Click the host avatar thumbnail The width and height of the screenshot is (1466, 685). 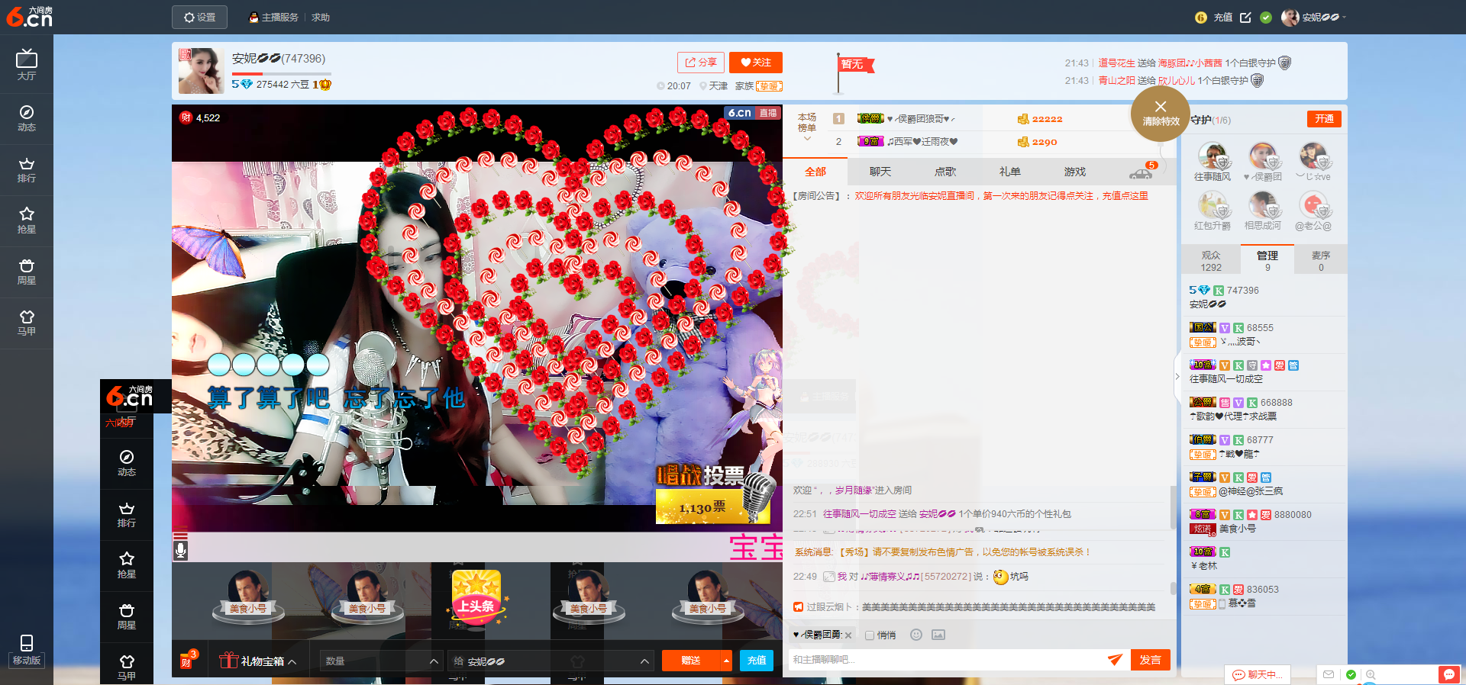(201, 71)
